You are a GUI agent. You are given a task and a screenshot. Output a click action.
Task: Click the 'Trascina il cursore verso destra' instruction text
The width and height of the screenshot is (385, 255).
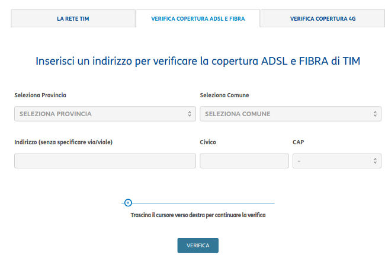(198, 215)
